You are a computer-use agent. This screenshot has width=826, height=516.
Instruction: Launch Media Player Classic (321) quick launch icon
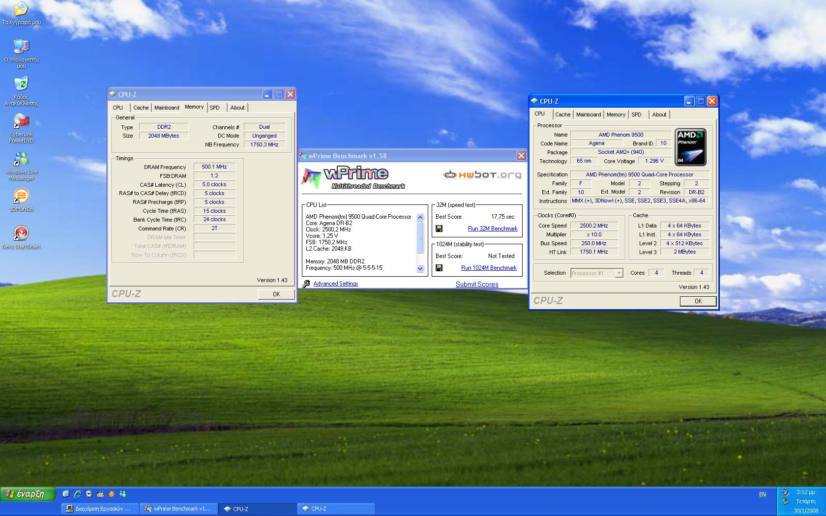coord(100,494)
